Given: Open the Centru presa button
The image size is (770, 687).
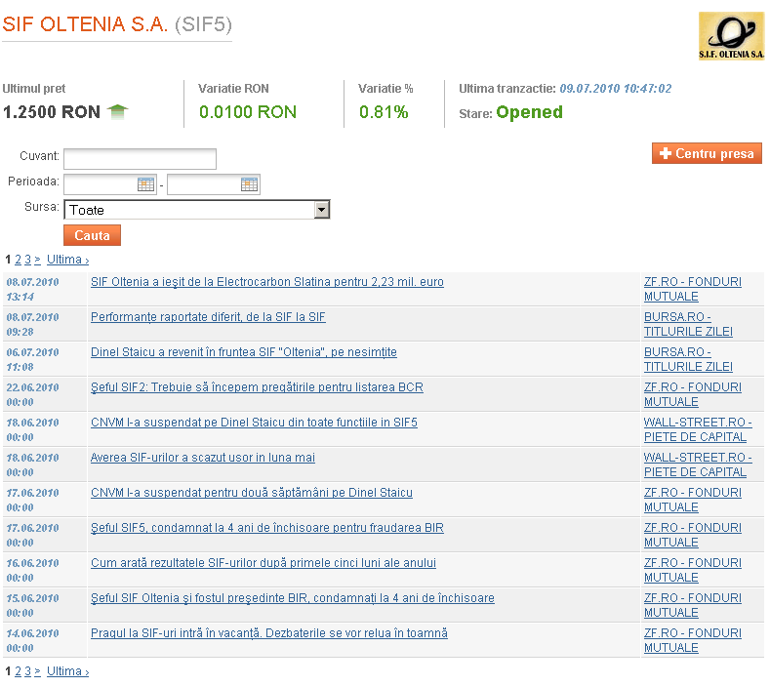Looking at the screenshot, I should click(x=707, y=154).
